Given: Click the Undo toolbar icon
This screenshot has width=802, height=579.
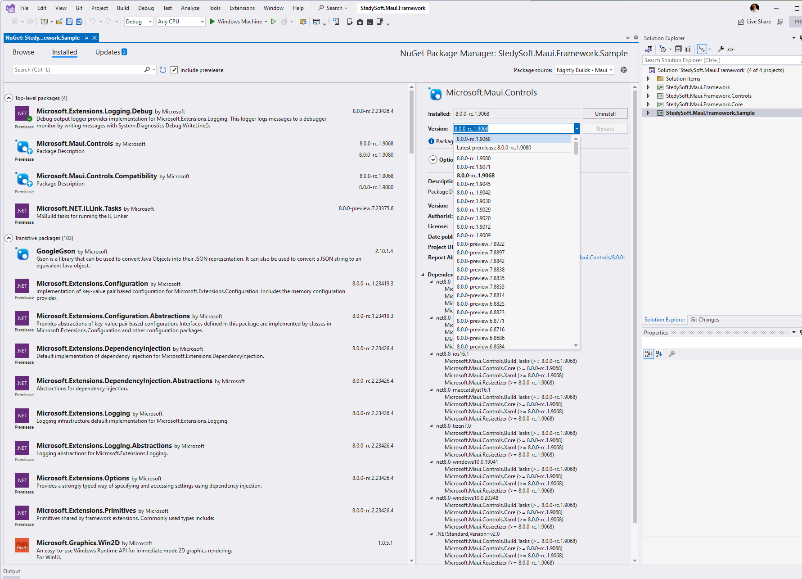Looking at the screenshot, I should click(x=92, y=21).
